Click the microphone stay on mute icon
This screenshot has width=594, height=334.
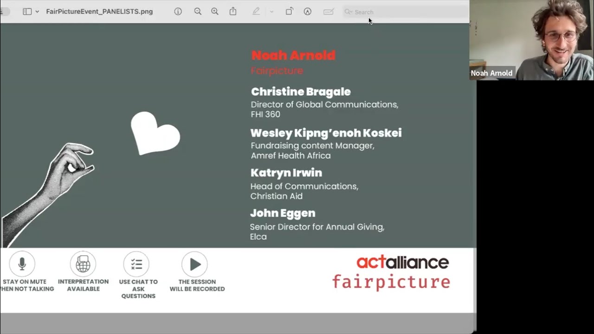pyautogui.click(x=22, y=264)
